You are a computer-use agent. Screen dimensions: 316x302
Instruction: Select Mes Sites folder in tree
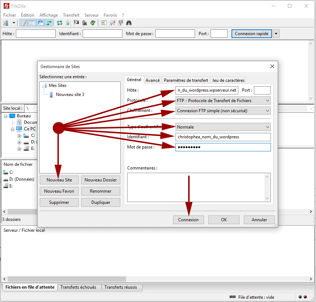57,85
